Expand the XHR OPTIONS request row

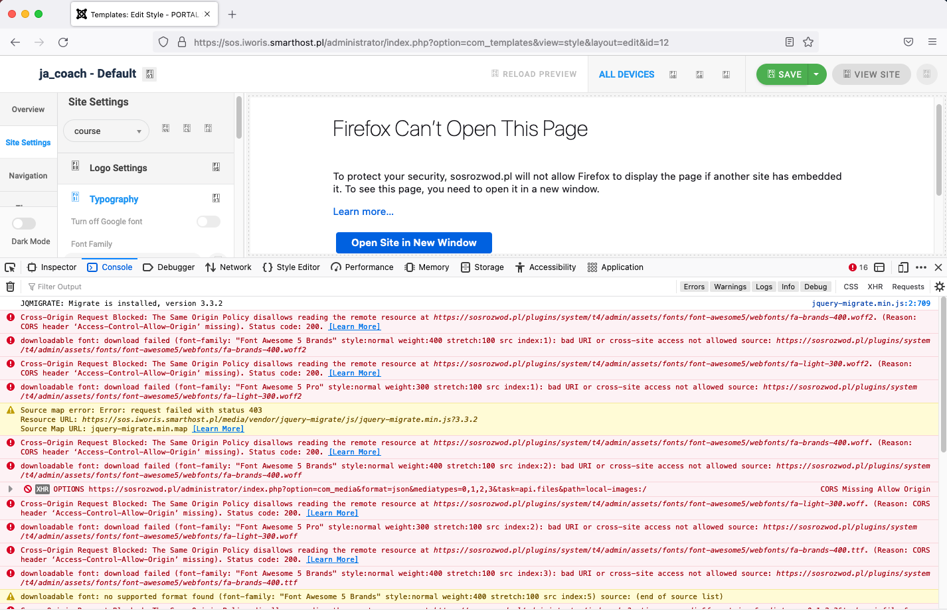pyautogui.click(x=10, y=489)
